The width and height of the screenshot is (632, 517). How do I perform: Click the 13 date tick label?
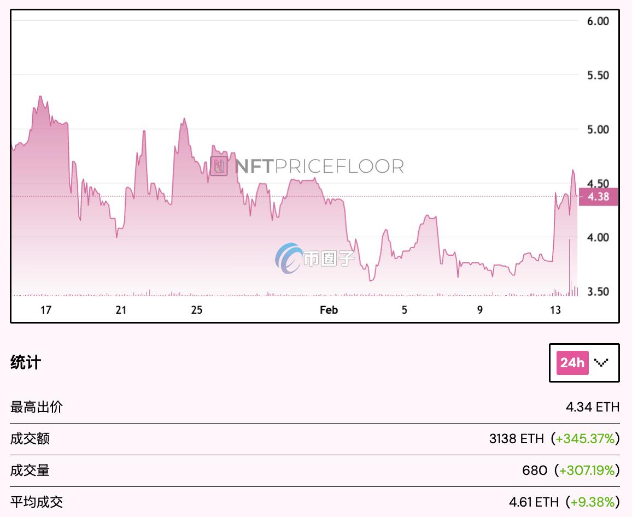click(x=555, y=310)
